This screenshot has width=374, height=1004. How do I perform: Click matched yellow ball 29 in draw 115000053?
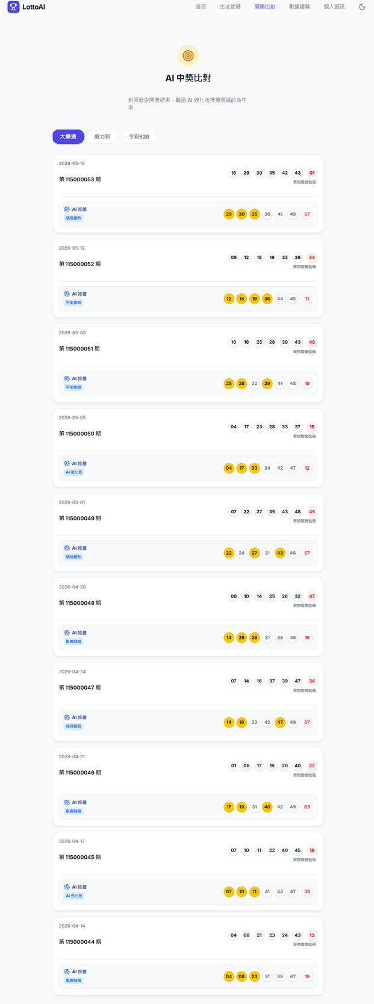tap(229, 214)
